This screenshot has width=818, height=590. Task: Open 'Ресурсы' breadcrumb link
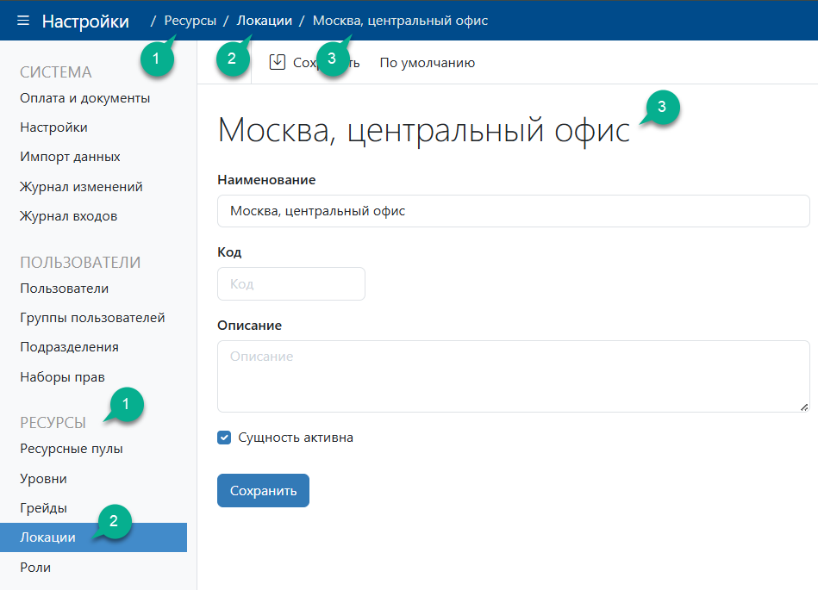click(x=190, y=21)
